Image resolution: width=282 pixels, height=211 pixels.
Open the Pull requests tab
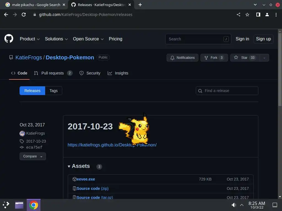click(53, 73)
